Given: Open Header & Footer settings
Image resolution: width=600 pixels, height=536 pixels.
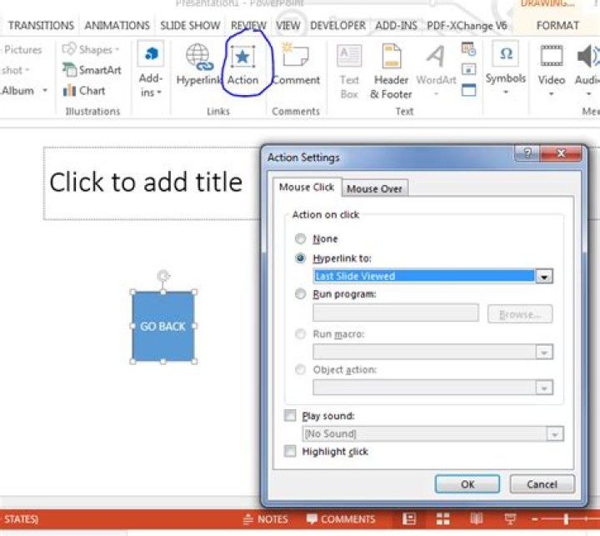Looking at the screenshot, I should [391, 72].
